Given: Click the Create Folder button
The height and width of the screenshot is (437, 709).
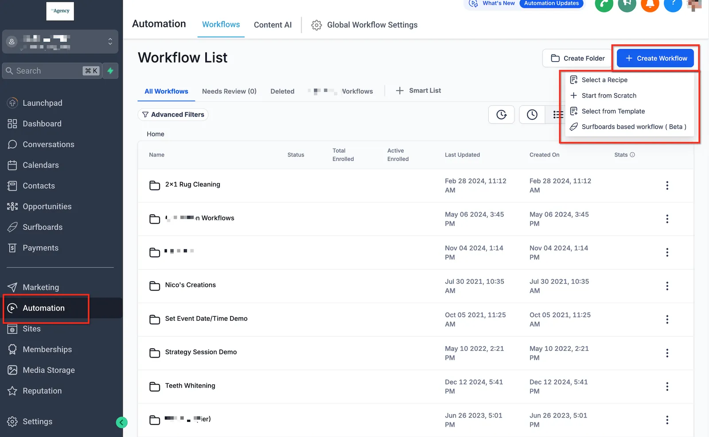Looking at the screenshot, I should (x=577, y=58).
